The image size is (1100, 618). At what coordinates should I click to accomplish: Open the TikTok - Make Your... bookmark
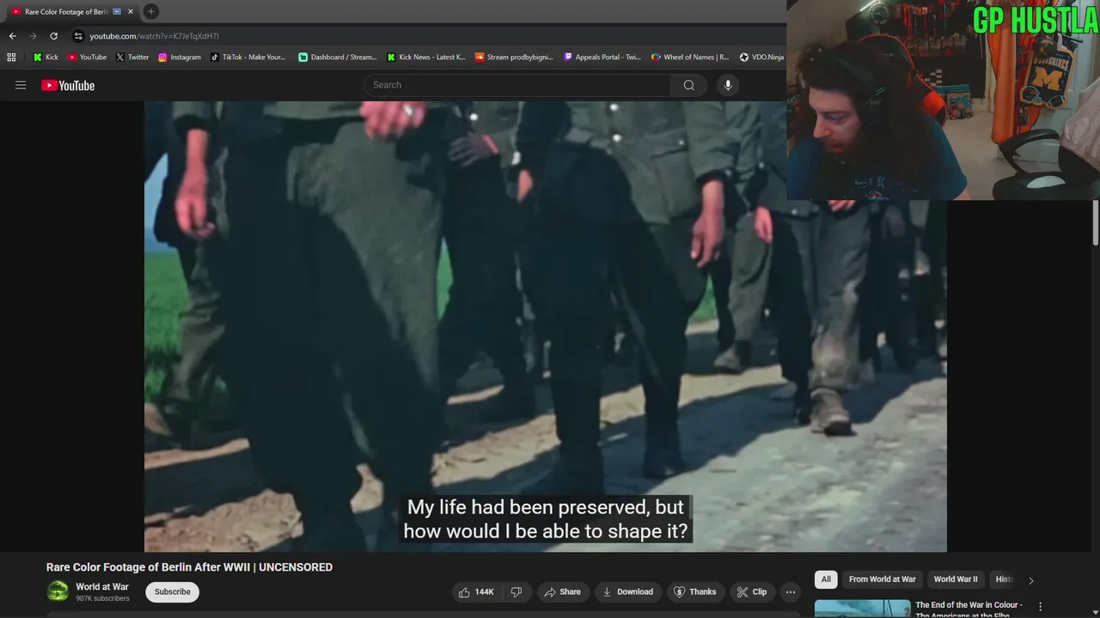247,58
